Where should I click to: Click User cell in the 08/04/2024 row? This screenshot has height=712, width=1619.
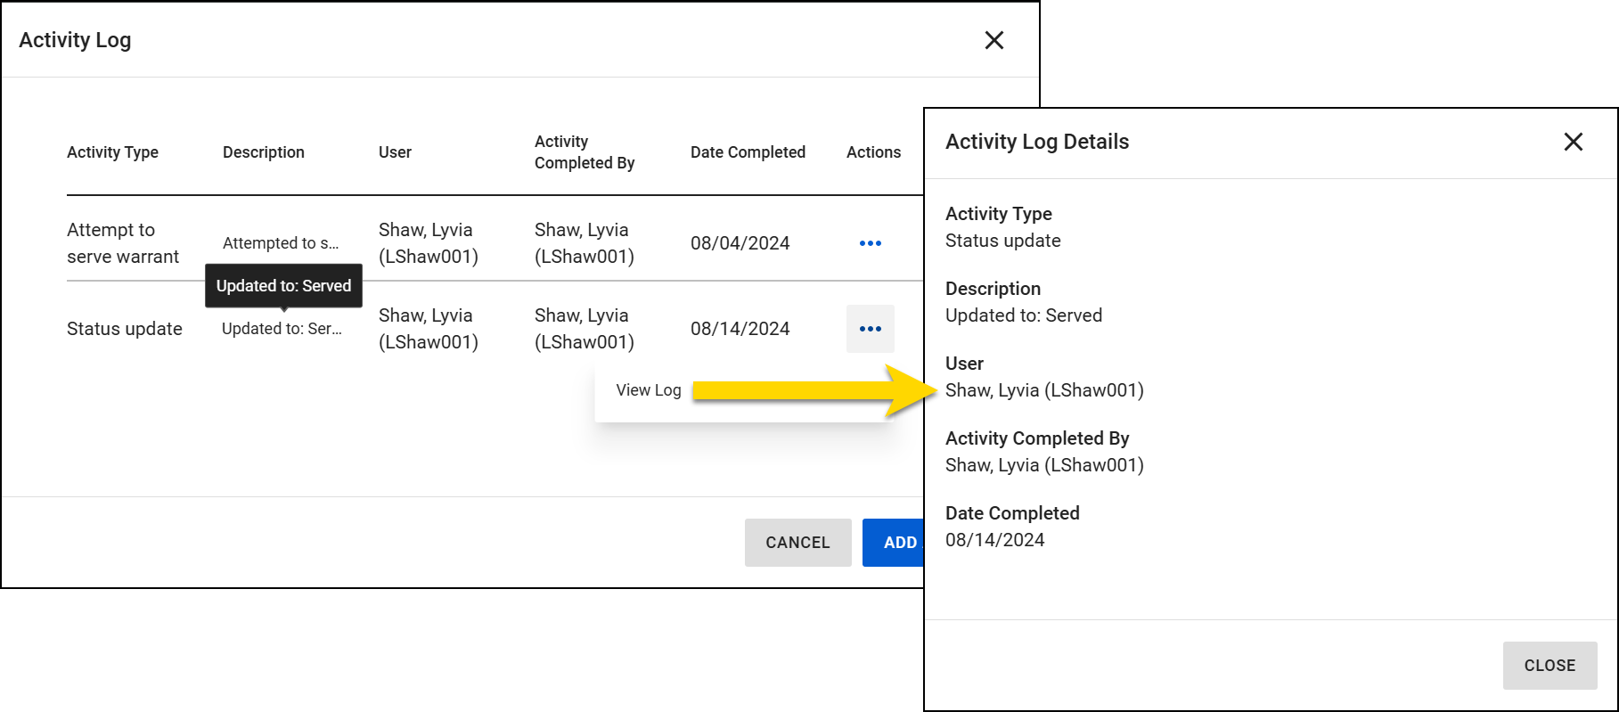pos(429,243)
